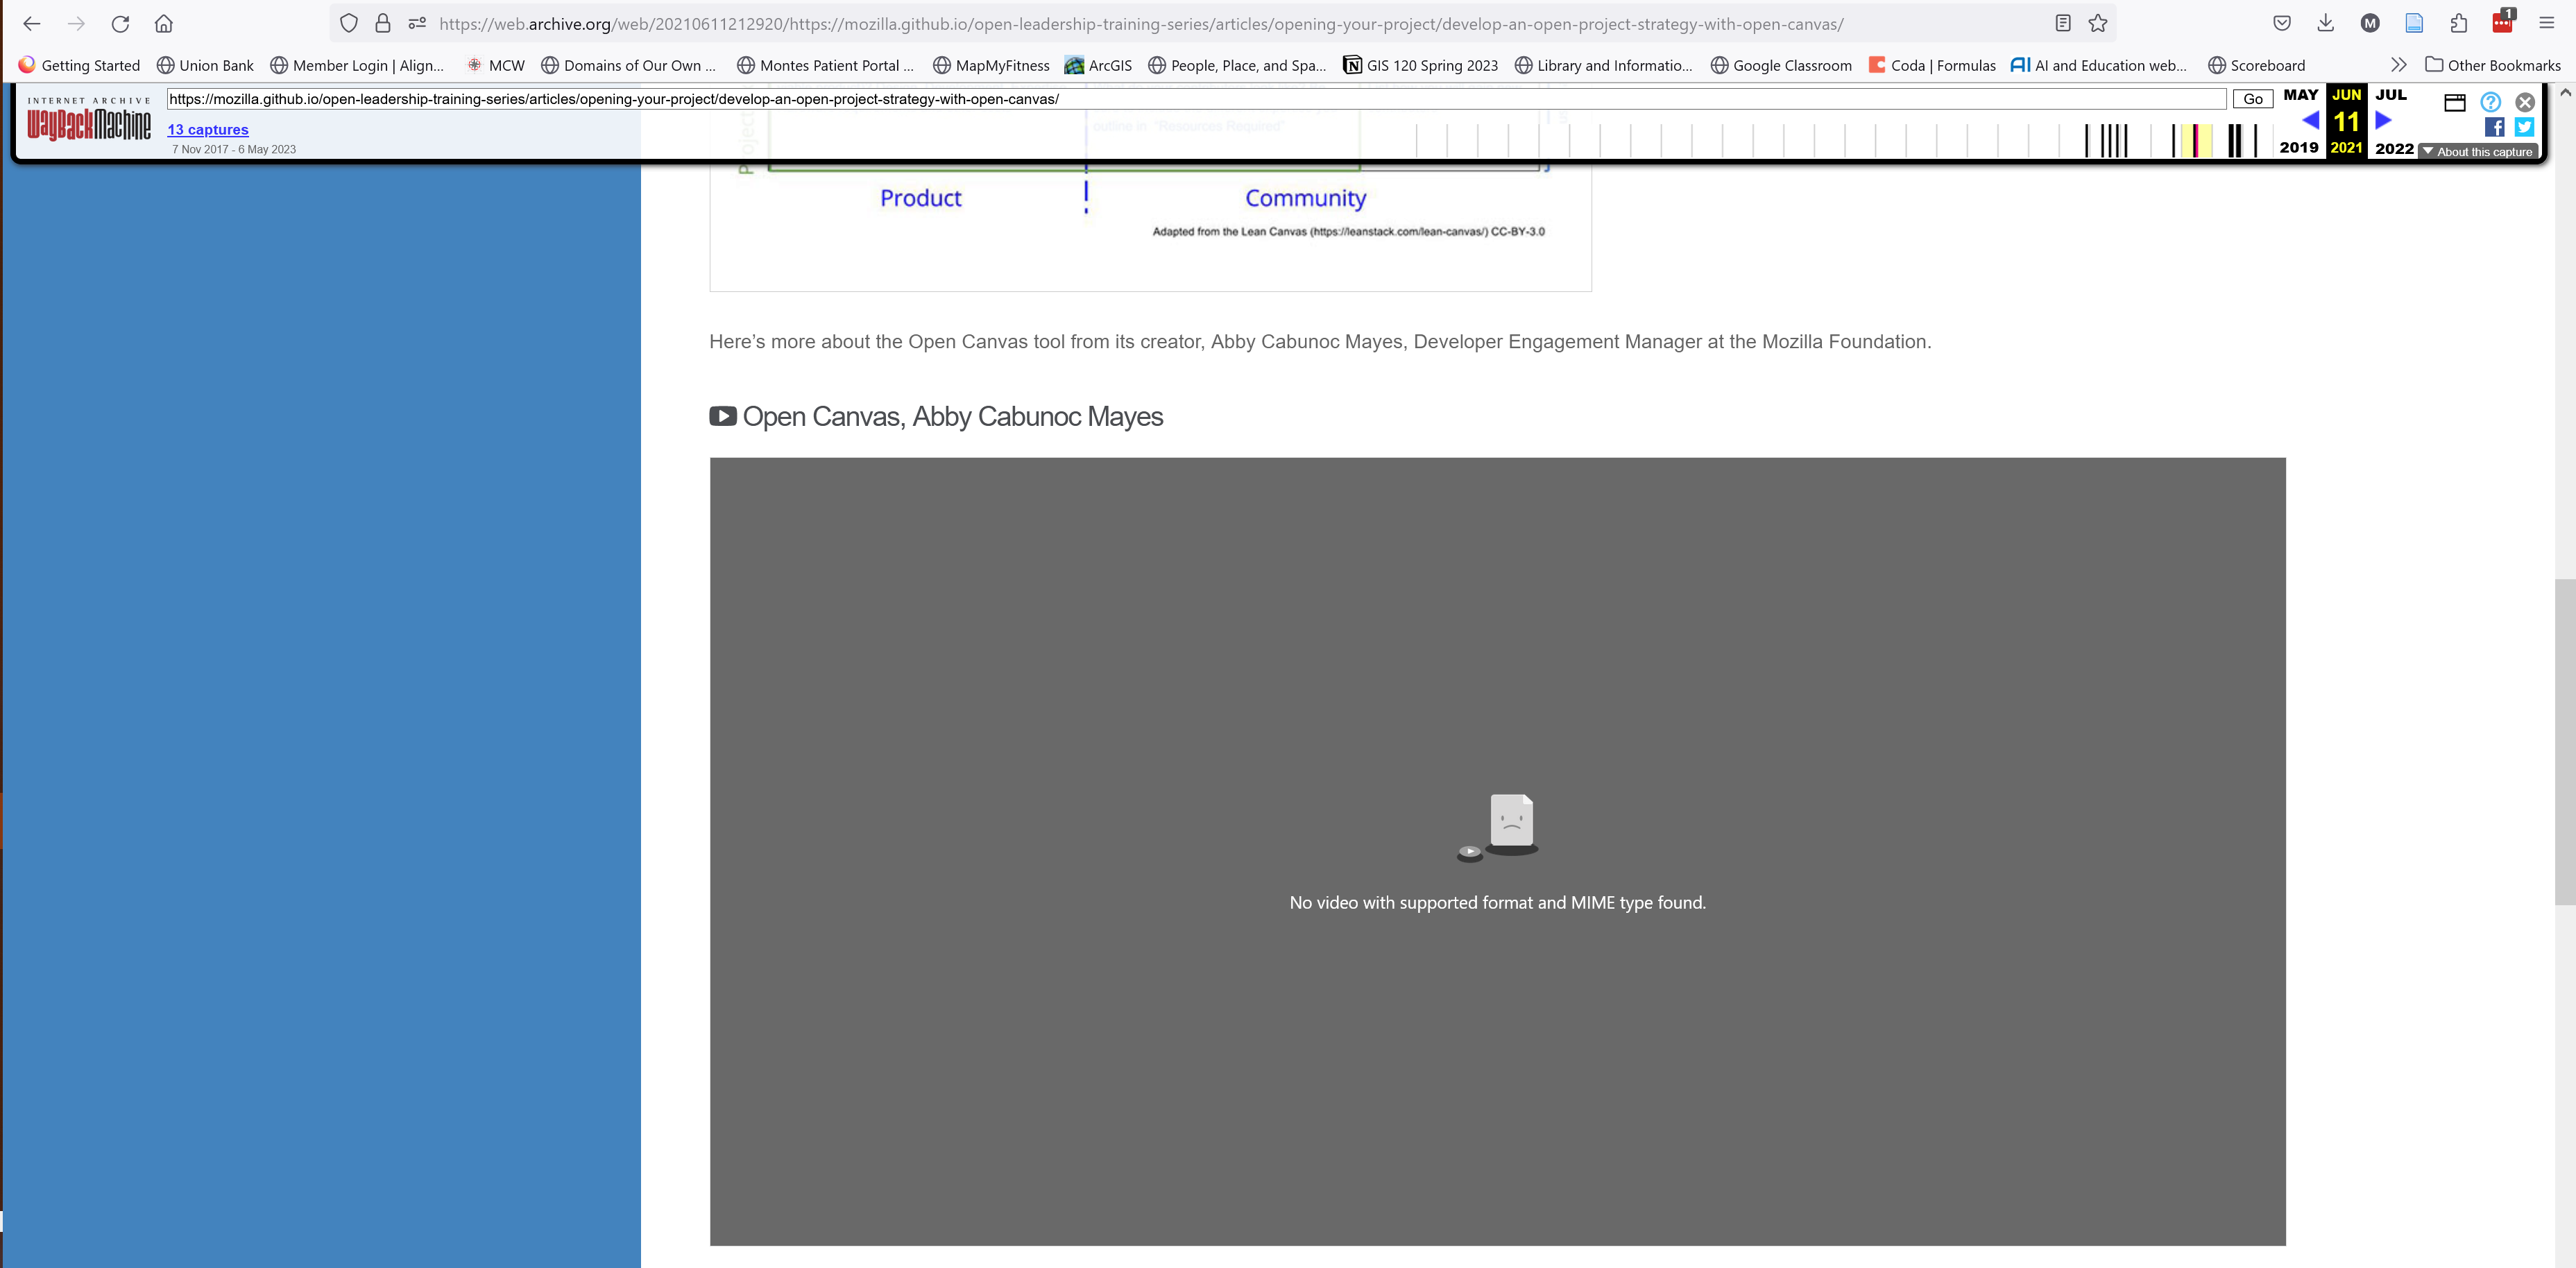Toggle the Wayback toolbar window icon
Viewport: 2576px width, 1268px height.
pyautogui.click(x=2455, y=102)
